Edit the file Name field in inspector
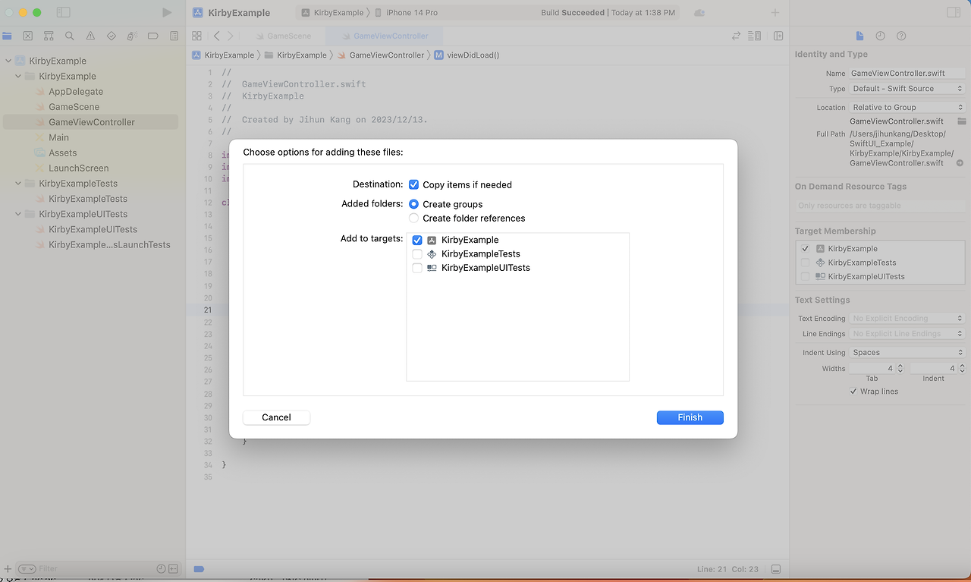971x582 pixels. click(x=907, y=74)
